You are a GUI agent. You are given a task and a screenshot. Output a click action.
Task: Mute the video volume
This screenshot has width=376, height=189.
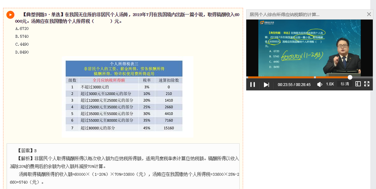click(x=320, y=84)
